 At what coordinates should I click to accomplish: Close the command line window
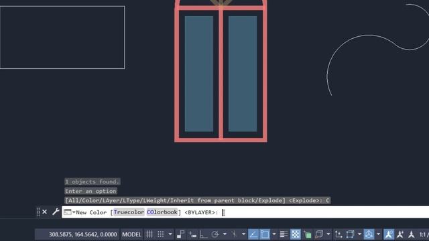[45, 212]
